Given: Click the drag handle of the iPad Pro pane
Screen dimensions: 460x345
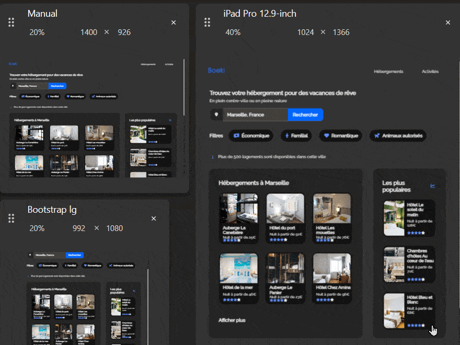Looking at the screenshot, I should (x=207, y=22).
